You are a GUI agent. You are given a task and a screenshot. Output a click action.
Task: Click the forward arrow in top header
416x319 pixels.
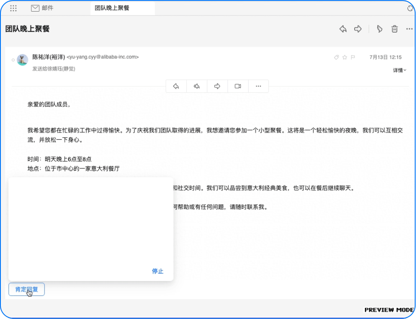click(358, 29)
